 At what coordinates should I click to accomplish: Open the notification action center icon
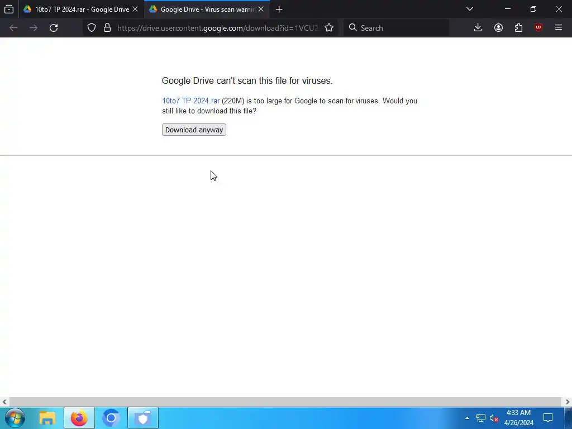click(548, 418)
